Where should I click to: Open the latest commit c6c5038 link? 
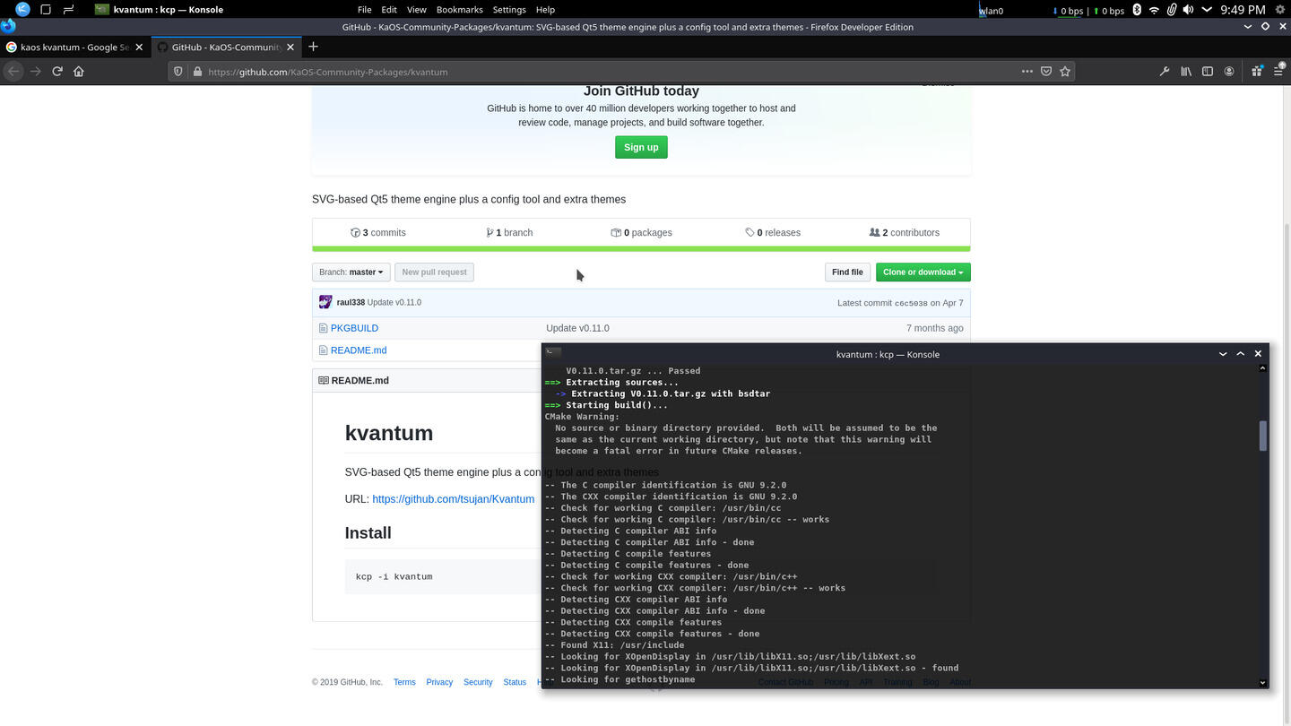(911, 303)
